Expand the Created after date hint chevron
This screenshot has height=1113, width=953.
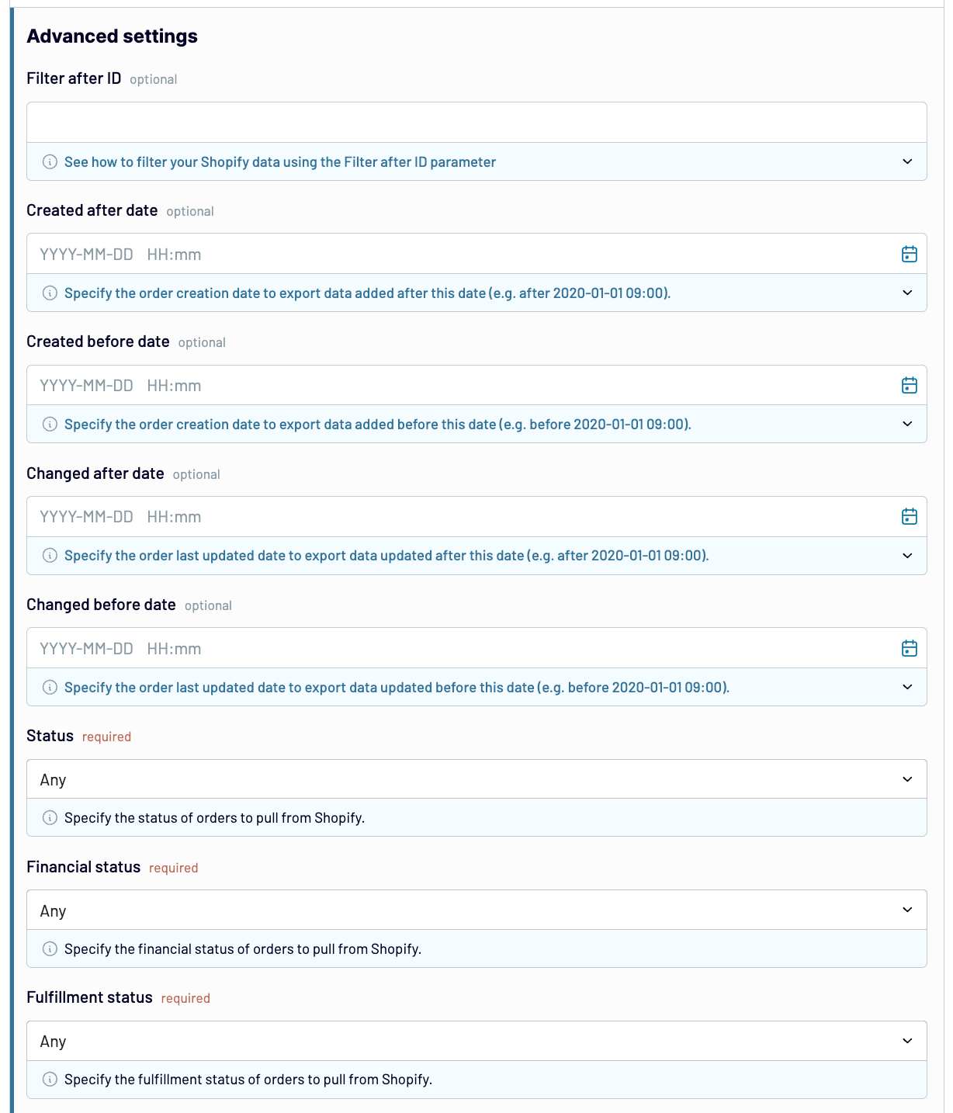click(907, 293)
